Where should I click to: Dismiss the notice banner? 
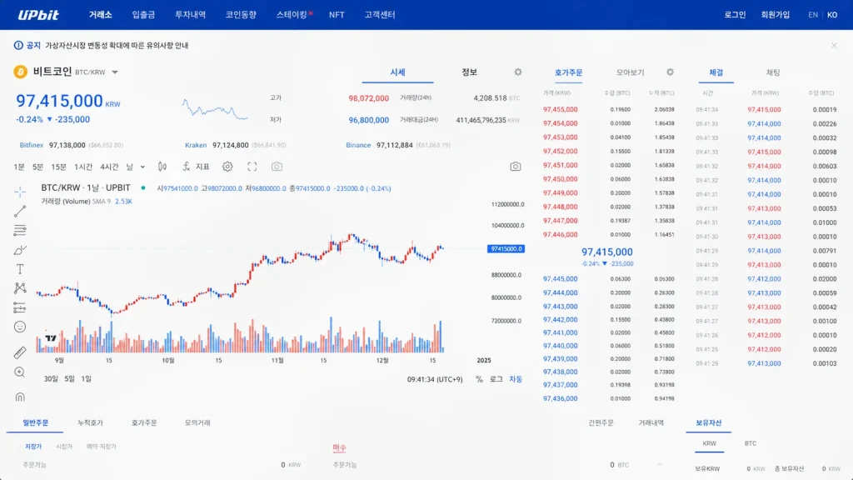[x=834, y=45]
